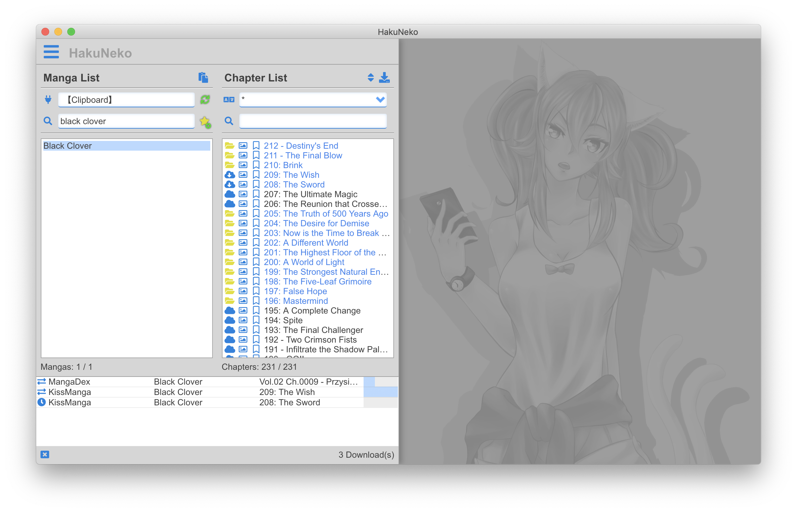Viewport: 797px width, 512px height.
Task: Paste manga title from clipboard
Action: point(203,78)
